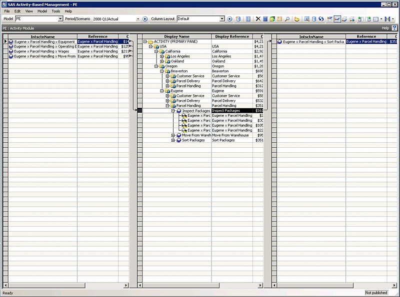Open the Help menu in menu bar
This screenshot has height=297, width=400.
coord(68,11)
